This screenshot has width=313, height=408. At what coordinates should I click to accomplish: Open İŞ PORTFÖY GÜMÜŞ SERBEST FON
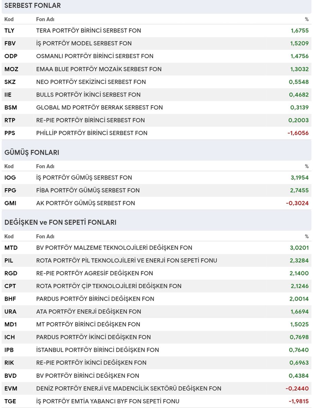[x=84, y=177]
